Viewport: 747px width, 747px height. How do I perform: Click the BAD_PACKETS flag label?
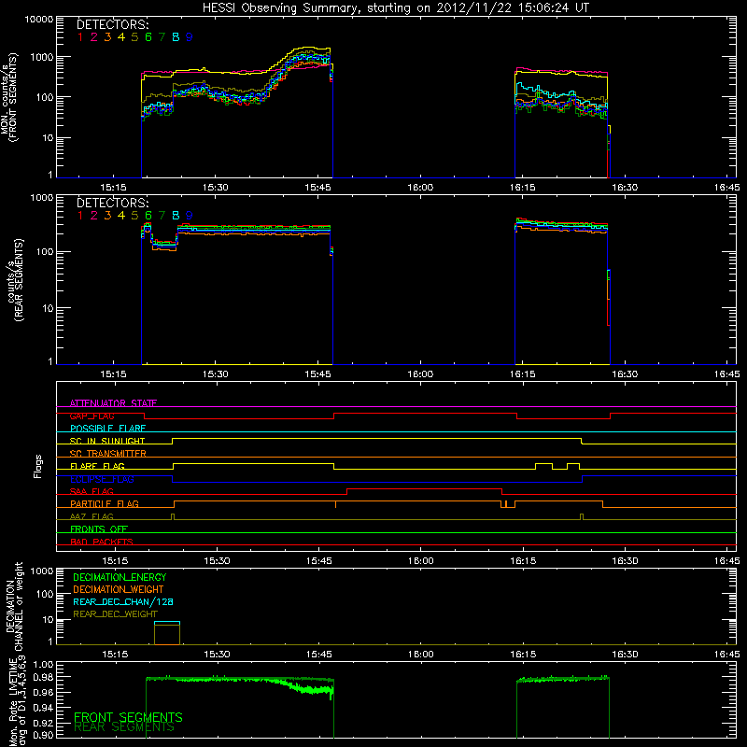pos(102,542)
